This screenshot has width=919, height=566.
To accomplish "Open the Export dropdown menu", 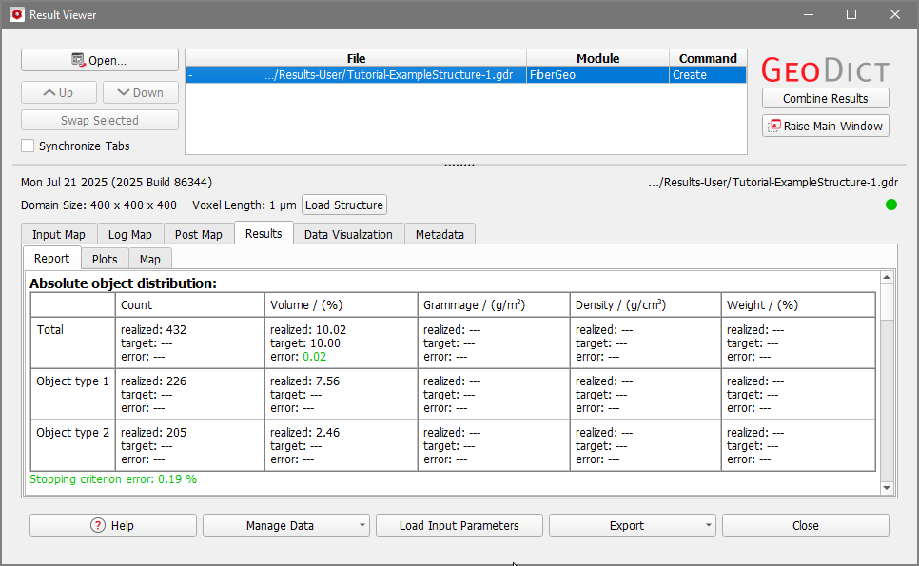I will click(x=633, y=525).
